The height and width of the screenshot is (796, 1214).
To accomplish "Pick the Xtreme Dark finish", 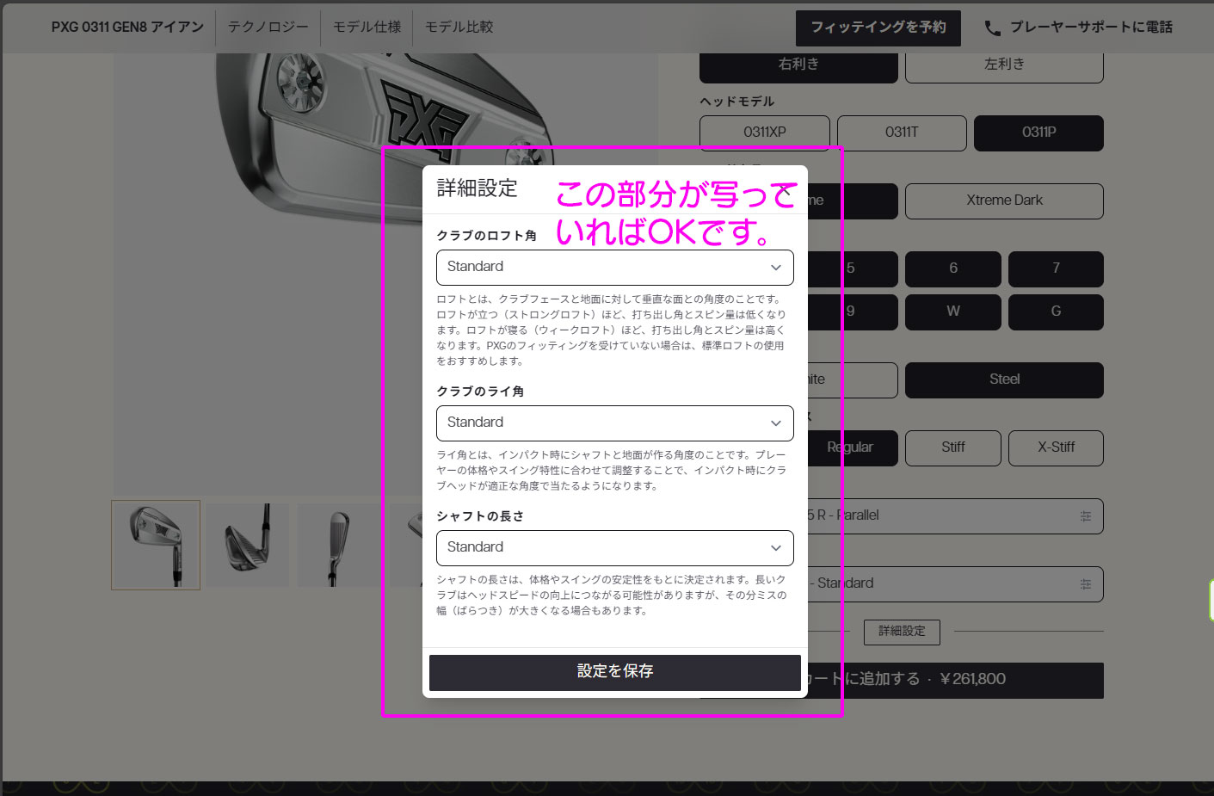I will point(1003,201).
